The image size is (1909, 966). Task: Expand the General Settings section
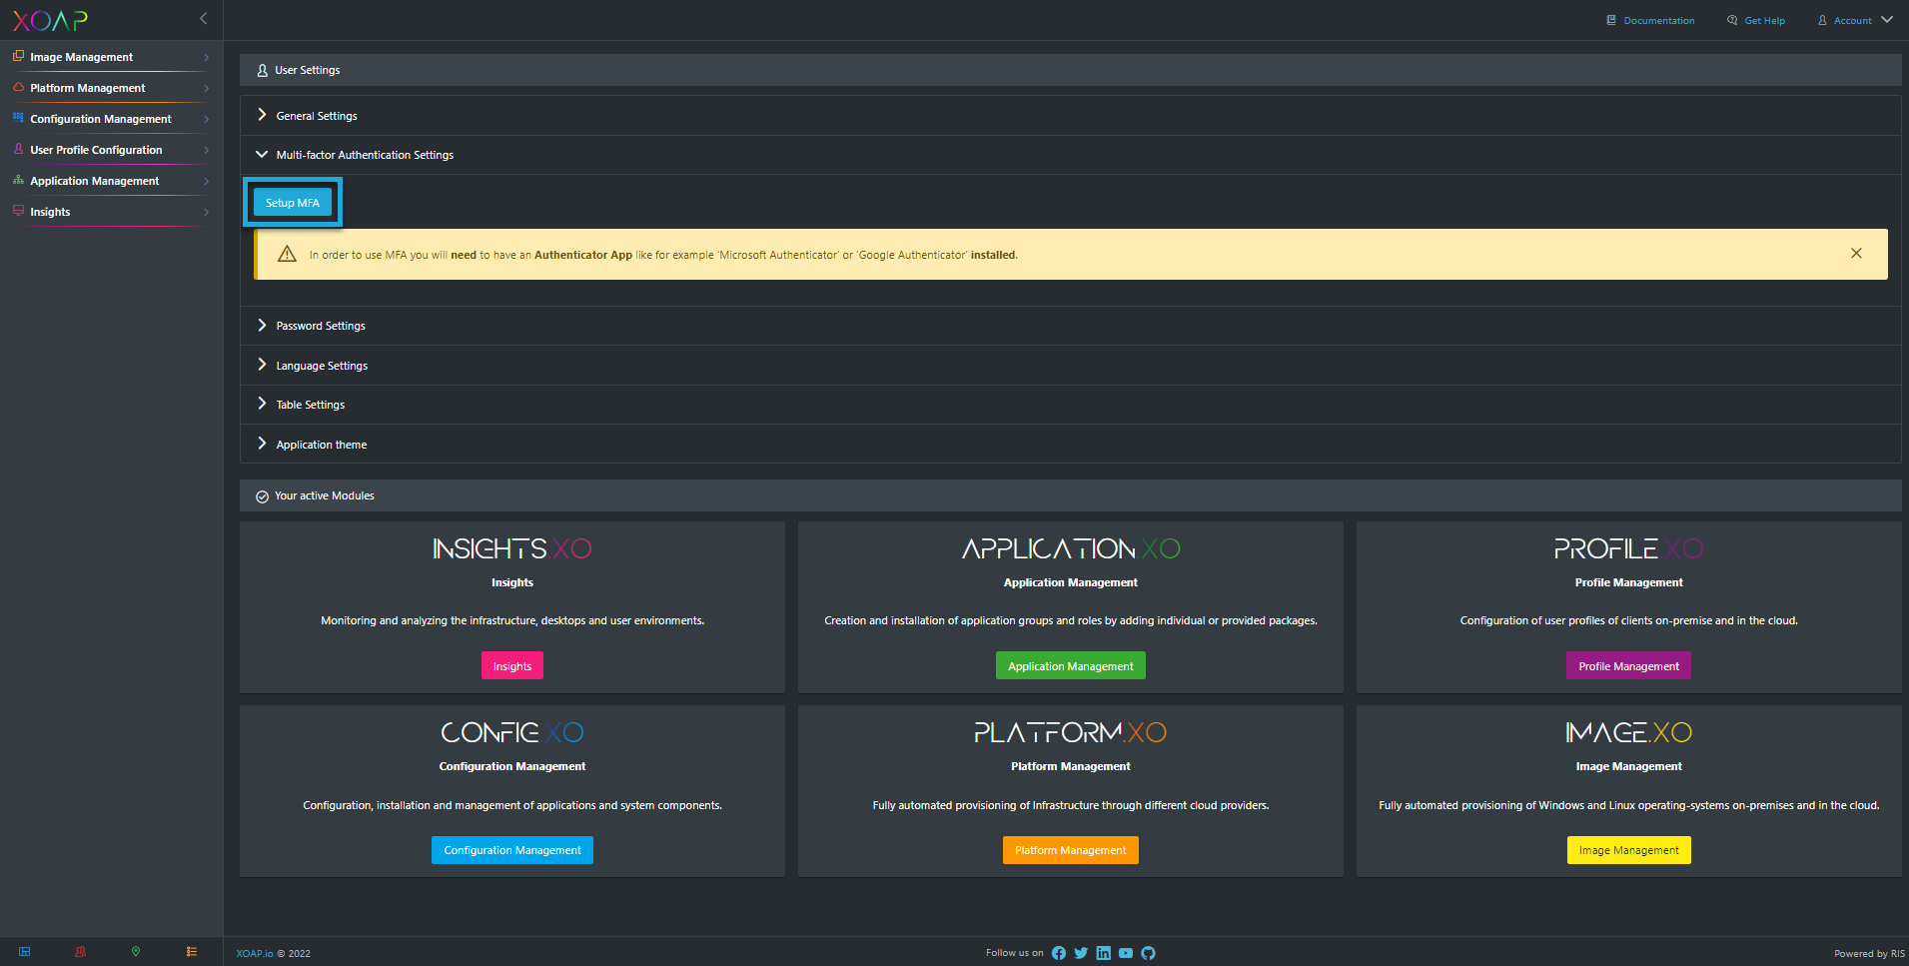click(316, 116)
